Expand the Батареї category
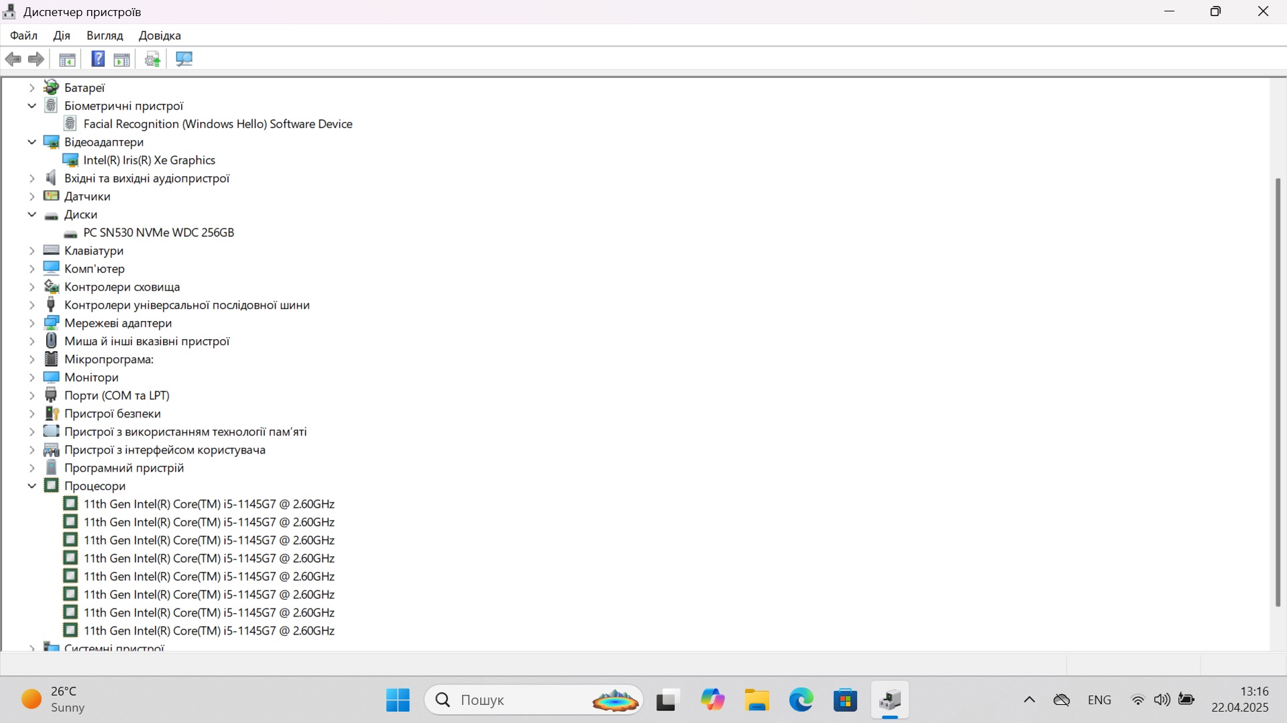Image resolution: width=1287 pixels, height=723 pixels. click(x=32, y=88)
